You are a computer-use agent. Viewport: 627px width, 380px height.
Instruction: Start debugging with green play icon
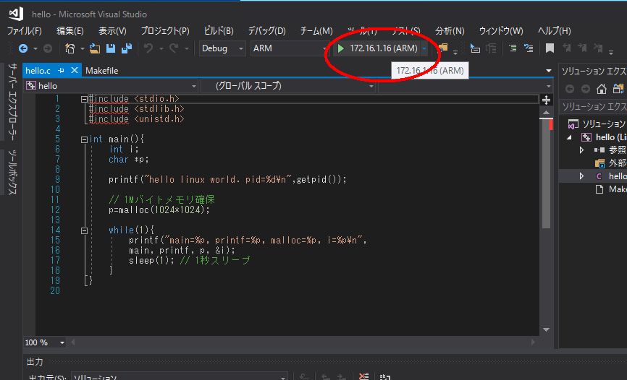point(340,48)
